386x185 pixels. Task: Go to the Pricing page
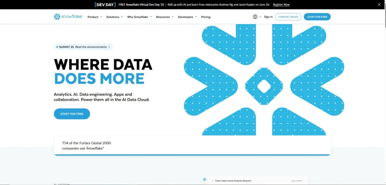tap(205, 17)
